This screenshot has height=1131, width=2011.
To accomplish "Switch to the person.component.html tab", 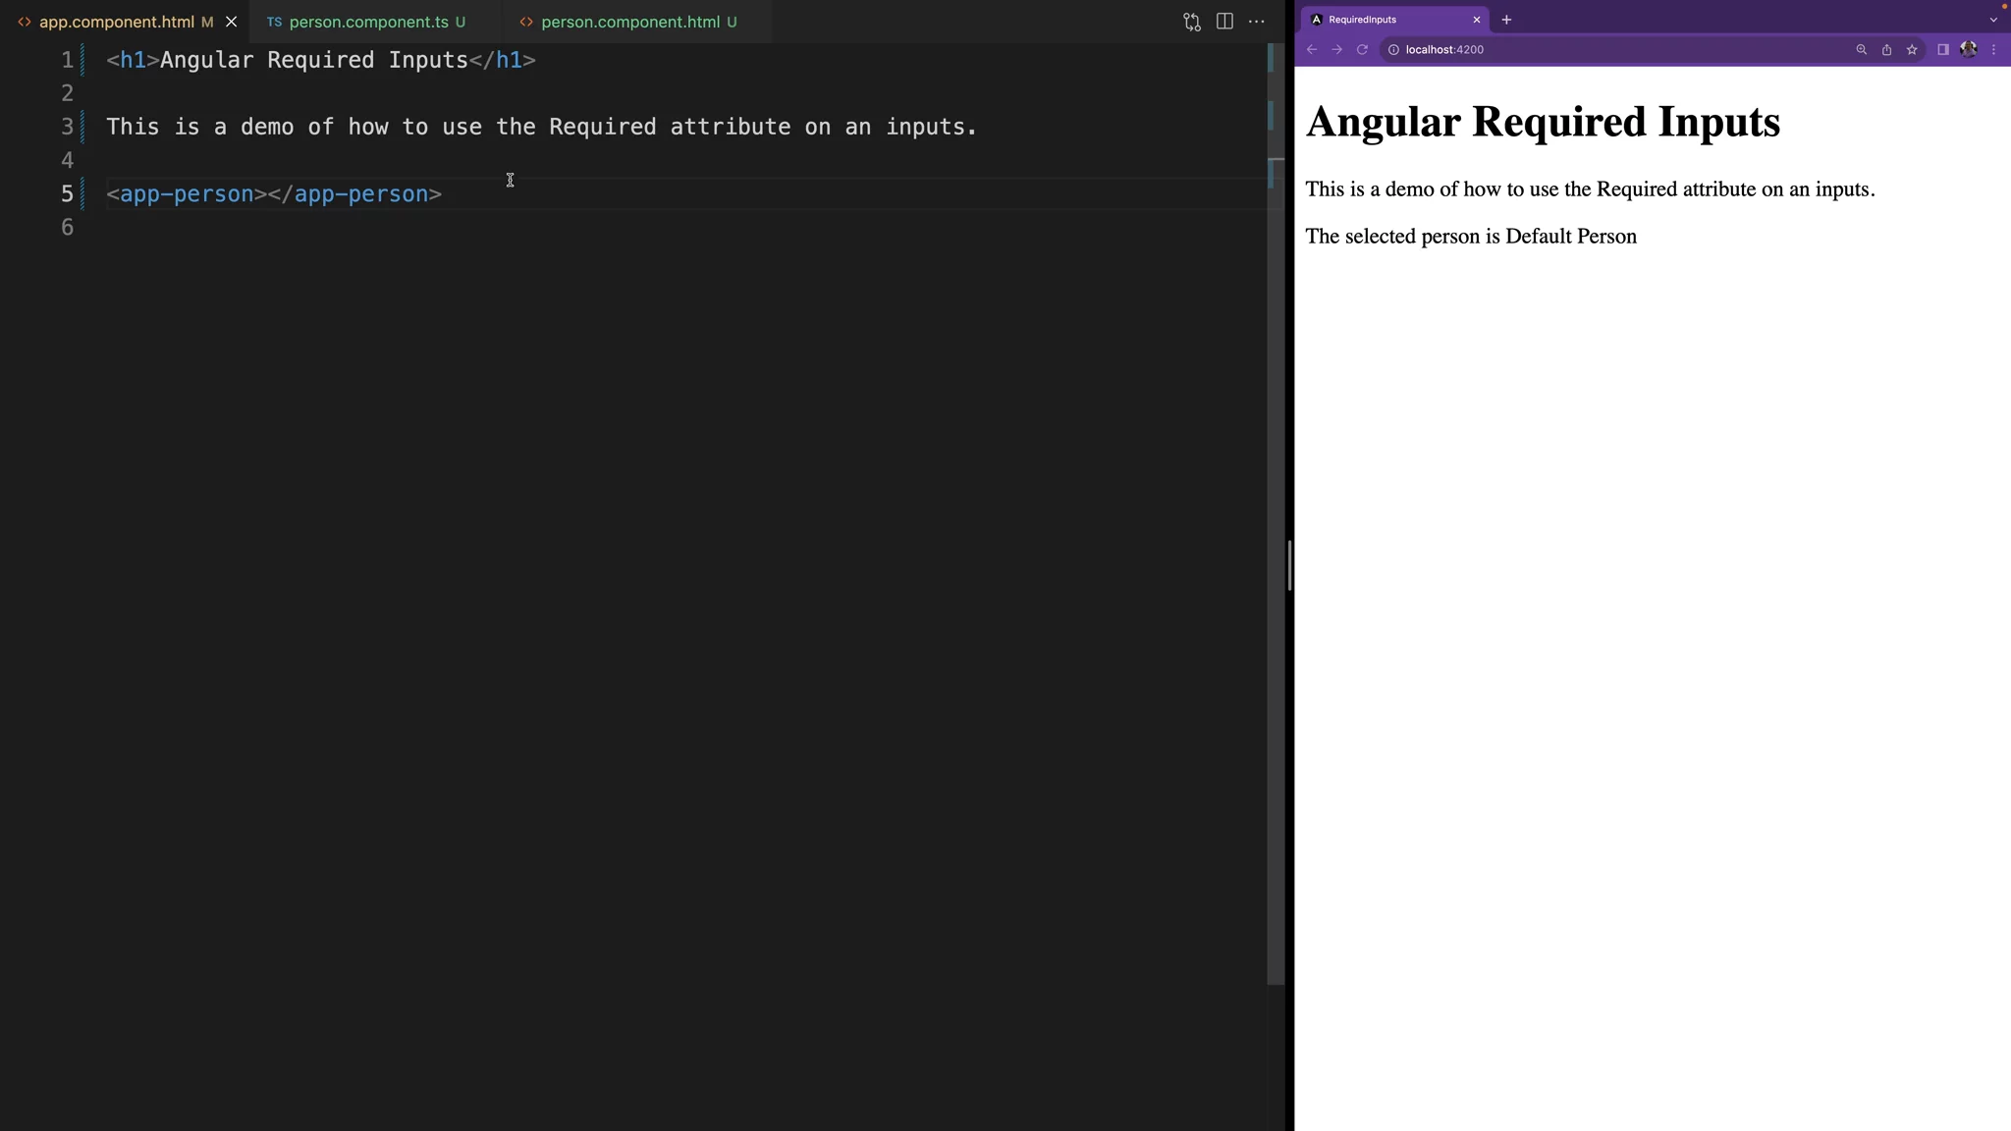I will coord(629,22).
